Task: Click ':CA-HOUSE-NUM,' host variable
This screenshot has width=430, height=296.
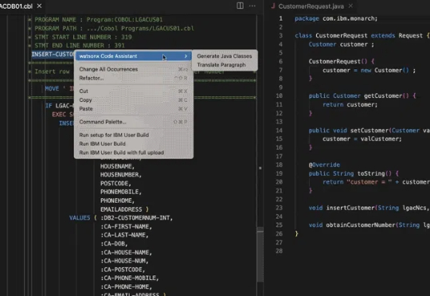Action: click(x=124, y=261)
